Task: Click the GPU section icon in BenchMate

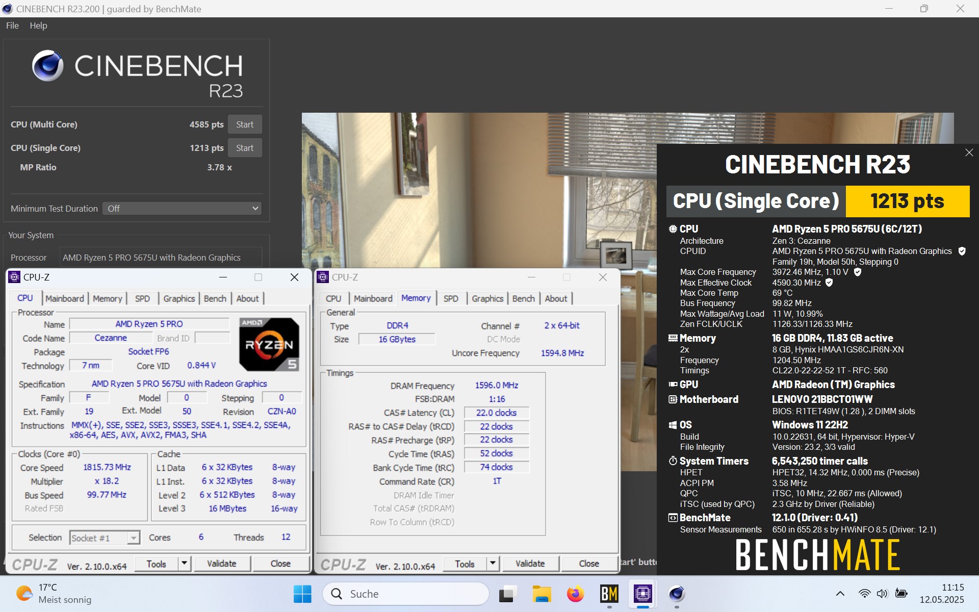Action: click(x=673, y=385)
